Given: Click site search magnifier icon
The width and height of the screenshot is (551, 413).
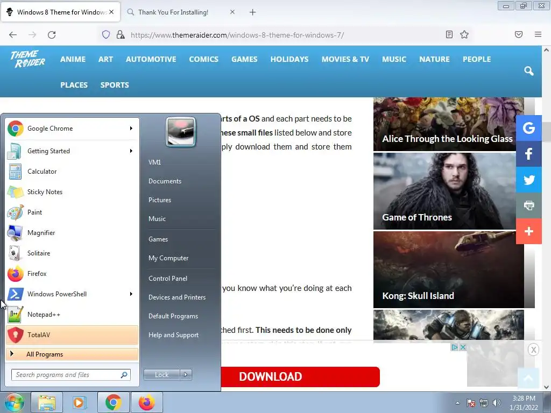Looking at the screenshot, I should 528,71.
